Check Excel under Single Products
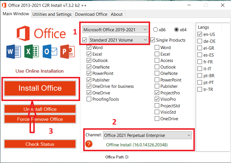The height and width of the screenshot is (163, 231). (157, 54)
